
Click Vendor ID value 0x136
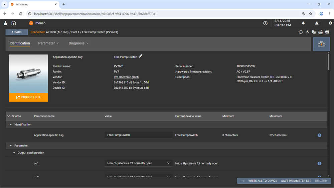pos(131,82)
